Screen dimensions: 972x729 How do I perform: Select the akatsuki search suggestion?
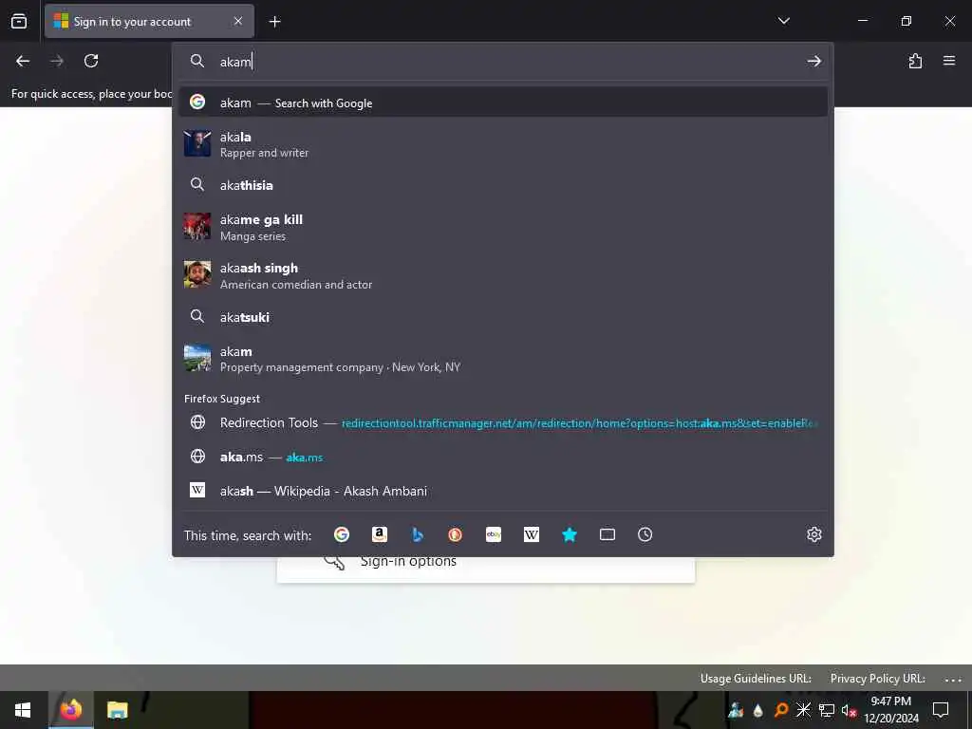tap(503, 317)
